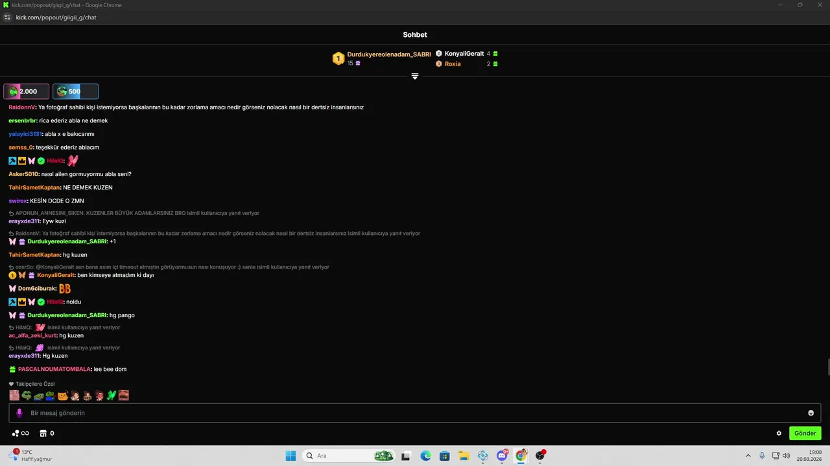Click username swirox in chat
830x466 pixels.
pyautogui.click(x=18, y=201)
